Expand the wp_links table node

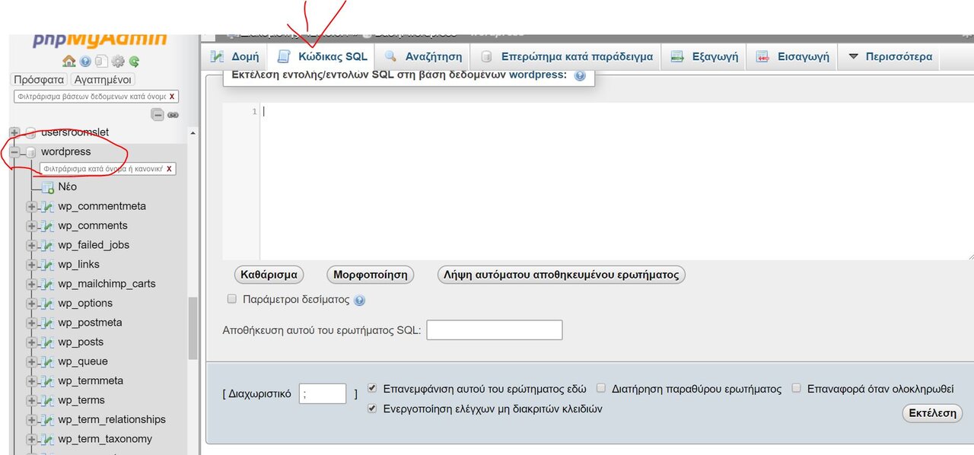tap(31, 265)
